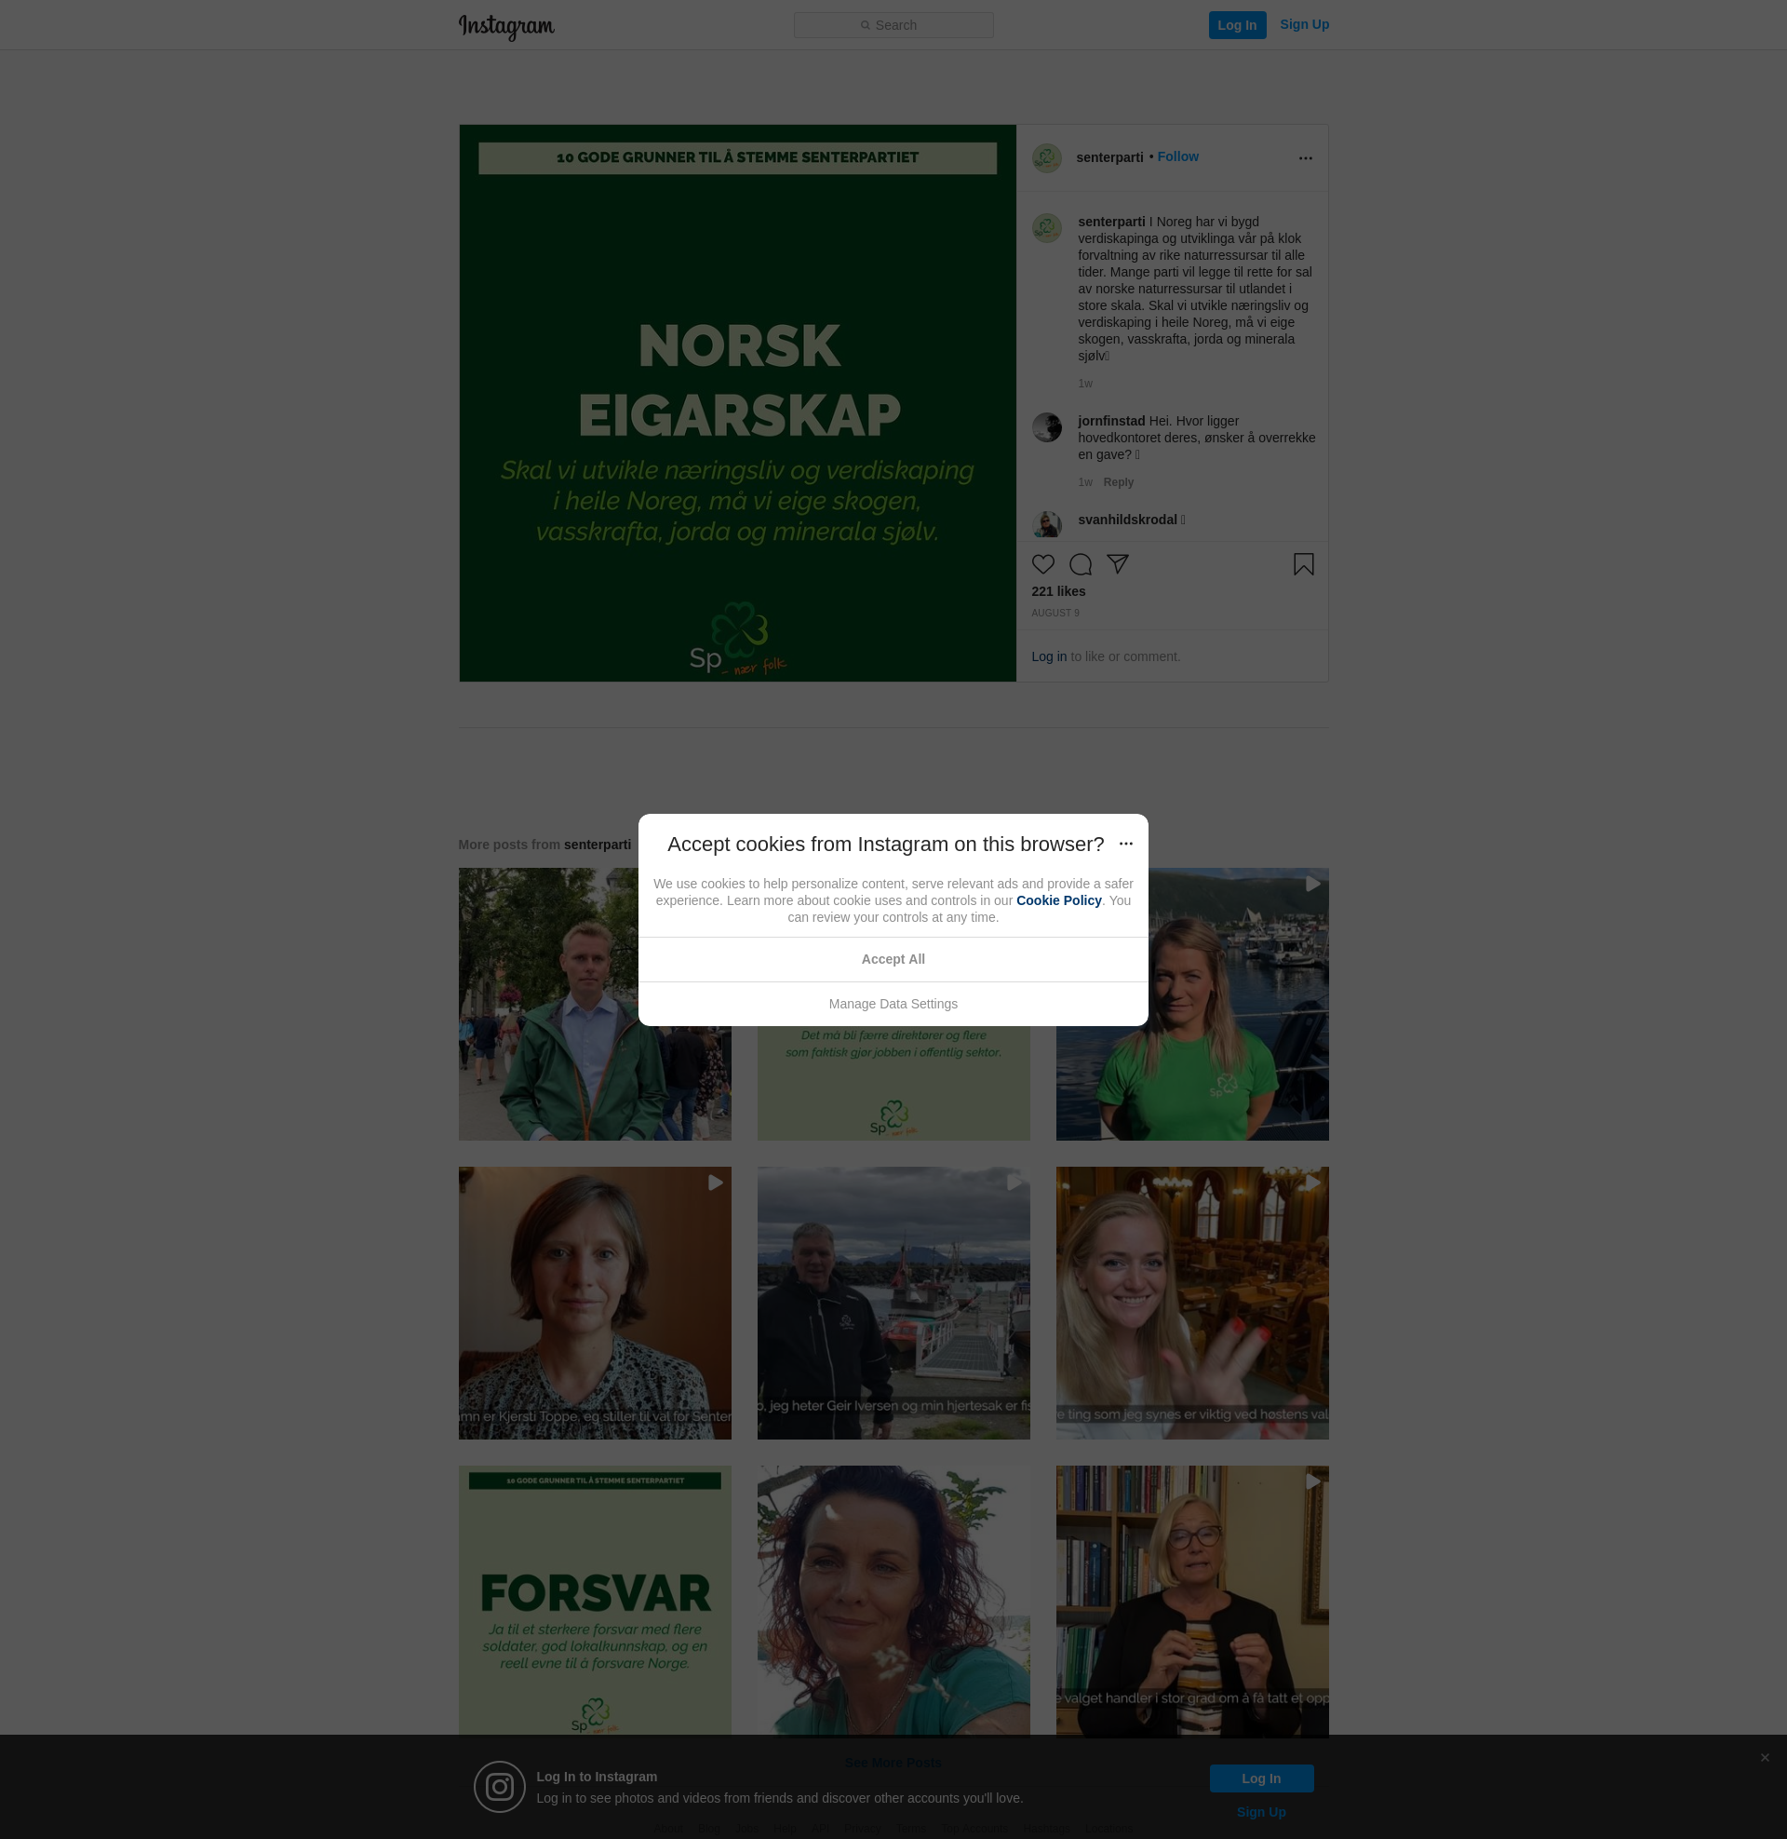The image size is (1787, 1839).
Task: Click jornfinstad profile avatar
Action: tap(1046, 427)
